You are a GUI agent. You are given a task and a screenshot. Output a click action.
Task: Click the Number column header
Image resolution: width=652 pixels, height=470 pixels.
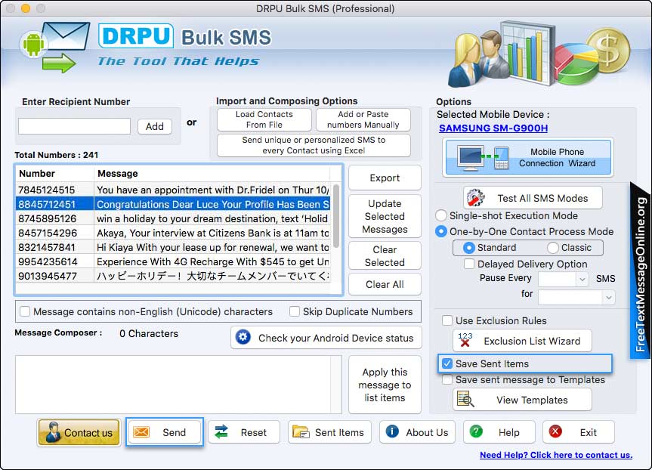tap(54, 174)
